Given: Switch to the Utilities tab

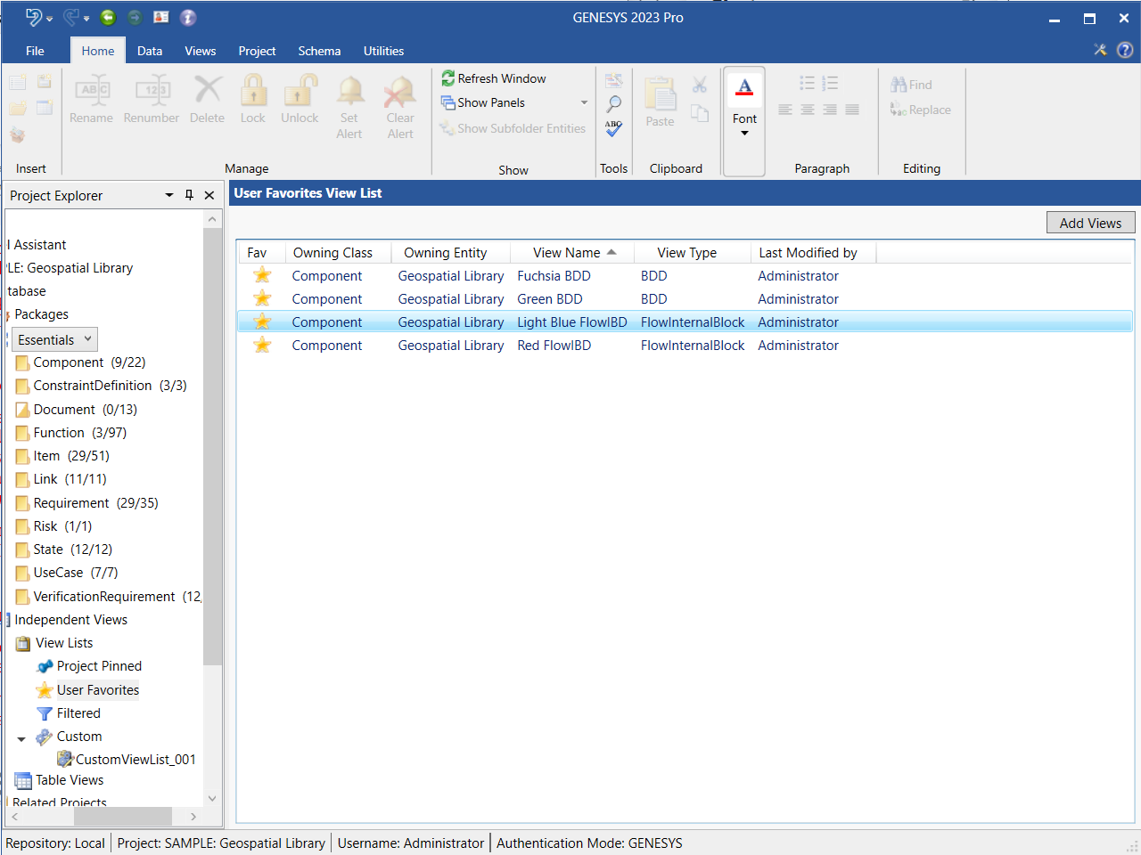Looking at the screenshot, I should pyautogui.click(x=383, y=51).
